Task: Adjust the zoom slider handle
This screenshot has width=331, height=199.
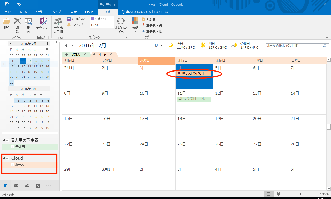Action: coord(300,194)
